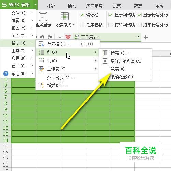The image size is (171, 171).
Task: Enable the 打印行号列标 checkbox
Action: (139, 25)
